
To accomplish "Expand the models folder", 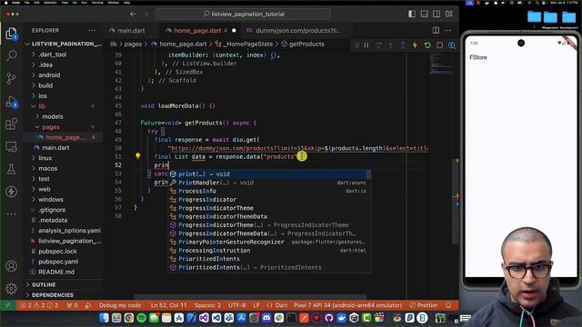I will 37,116.
